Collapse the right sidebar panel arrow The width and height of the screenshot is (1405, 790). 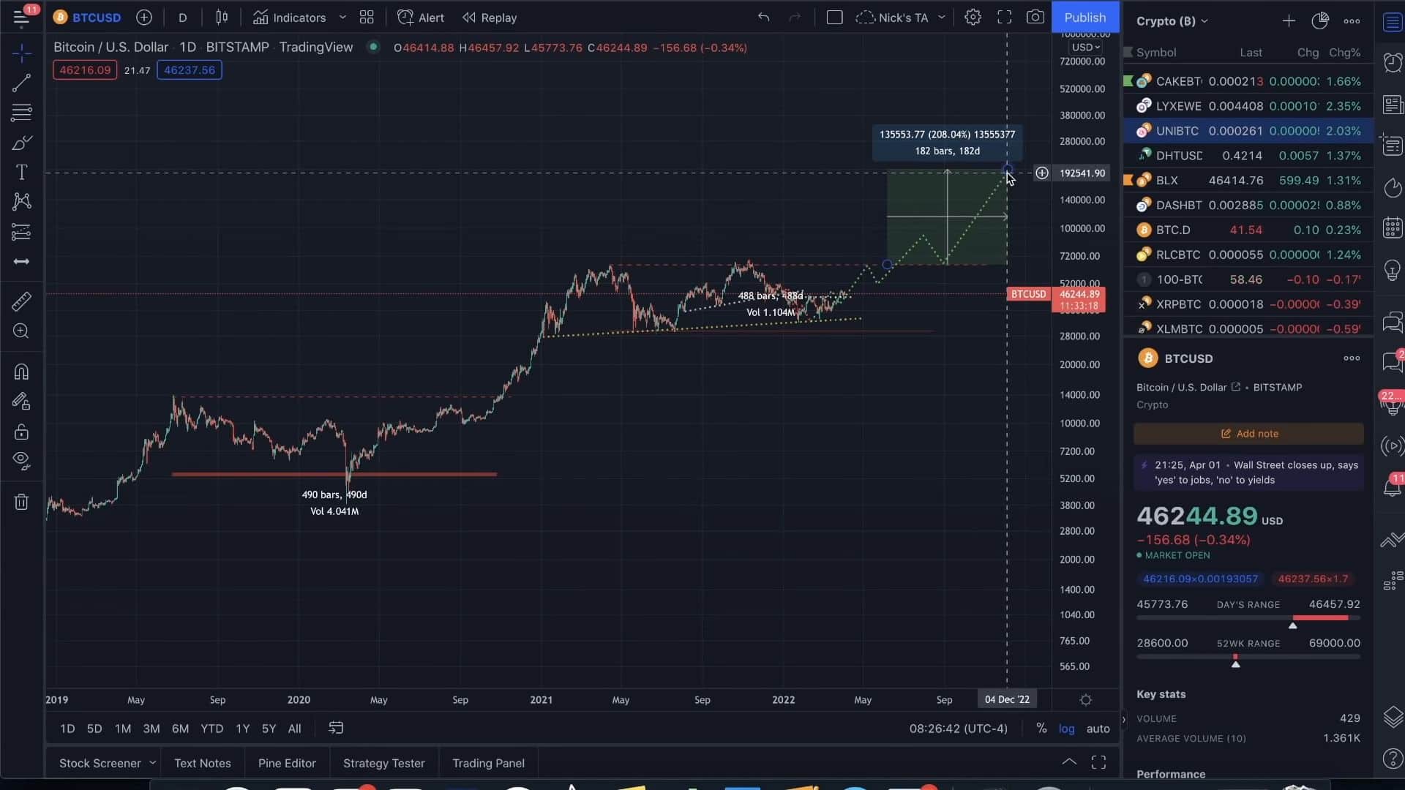(x=1124, y=720)
